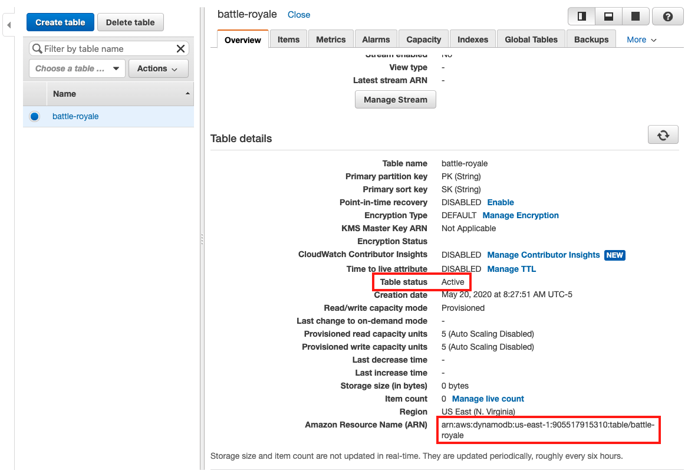The width and height of the screenshot is (688, 470).
Task: Click the search magnifier icon
Action: coord(37,49)
